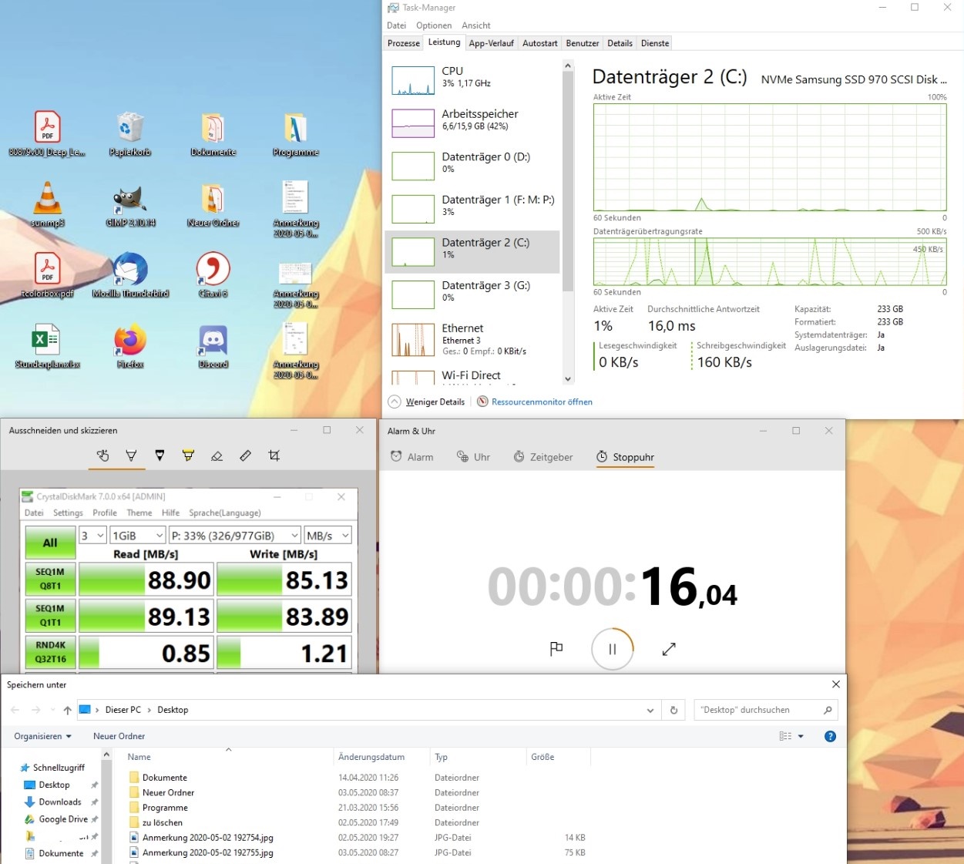Viewport: 964px width, 864px height.
Task: Switch to the Prozesse tab
Action: [x=404, y=43]
